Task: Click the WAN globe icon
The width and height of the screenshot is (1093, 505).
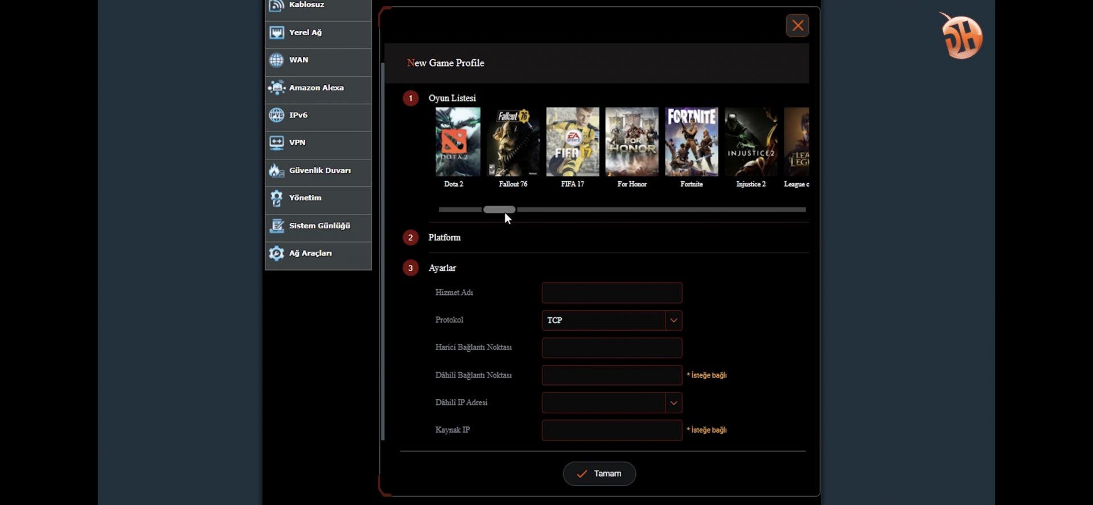Action: [x=277, y=60]
